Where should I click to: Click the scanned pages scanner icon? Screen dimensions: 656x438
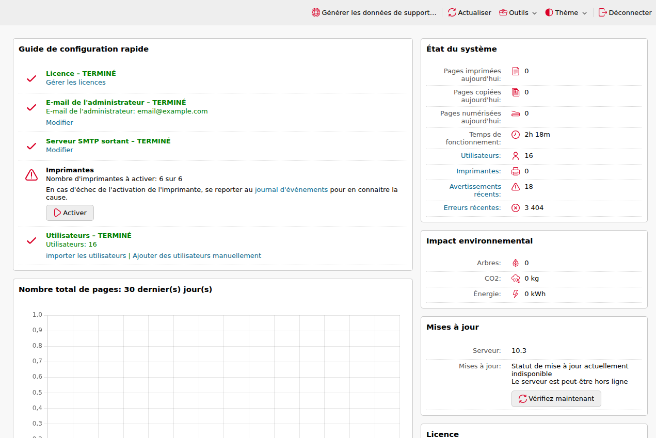516,113
